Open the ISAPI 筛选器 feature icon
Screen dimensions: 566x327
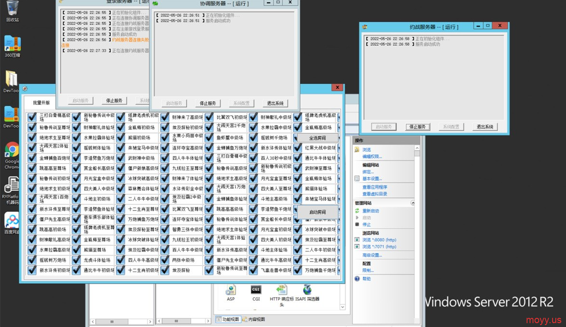[307, 293]
